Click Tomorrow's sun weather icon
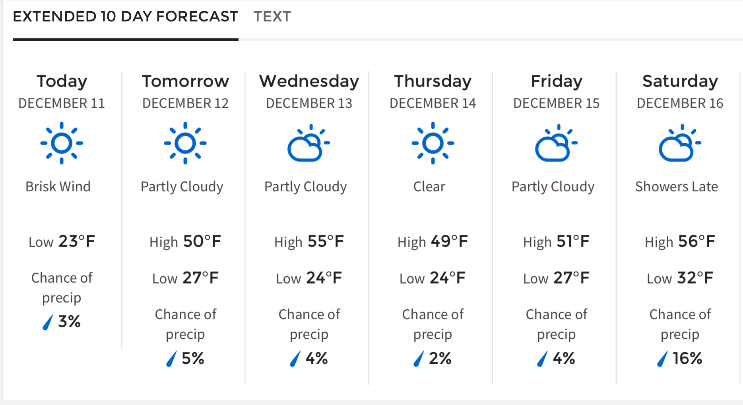 185,143
